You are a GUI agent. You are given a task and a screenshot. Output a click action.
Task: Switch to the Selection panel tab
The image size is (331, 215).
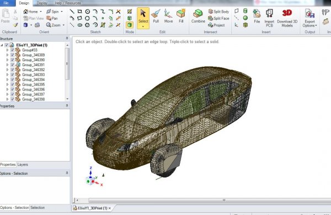click(x=38, y=208)
